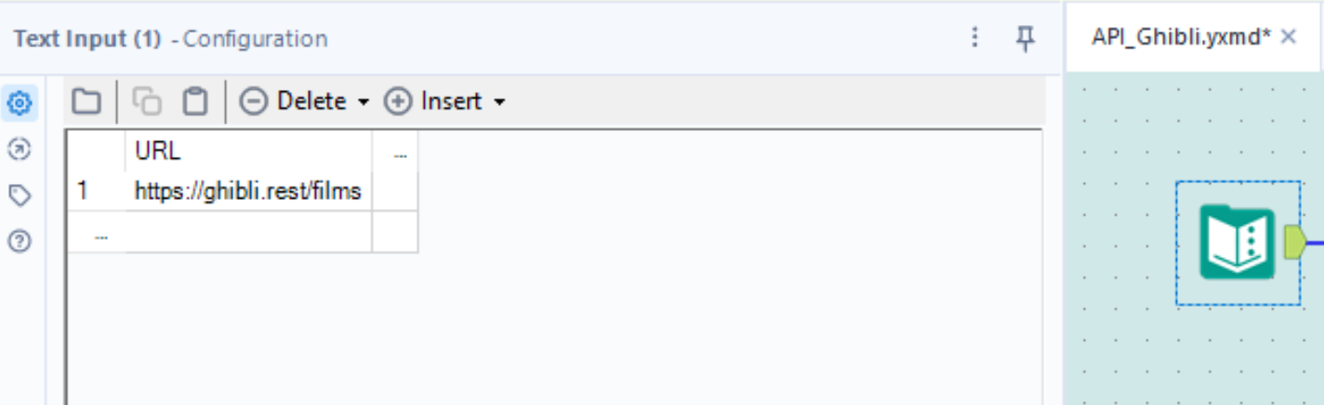The height and width of the screenshot is (405, 1324).
Task: Expand the Delete dropdown arrow
Action: tap(364, 102)
